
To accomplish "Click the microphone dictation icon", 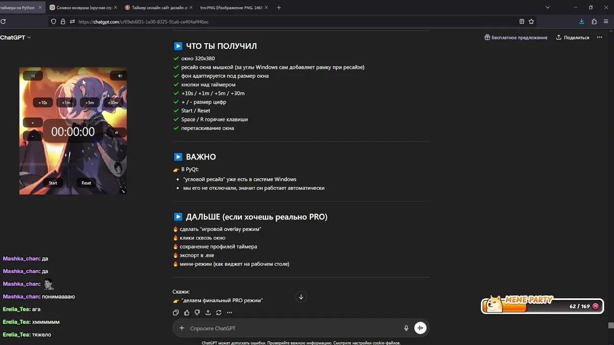I will [x=406, y=328].
